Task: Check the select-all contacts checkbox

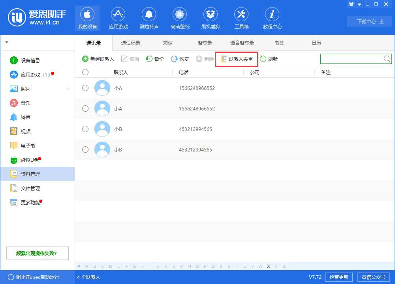Action: (85, 72)
